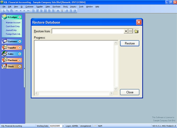Click into the Restore from input field

(x=88, y=31)
